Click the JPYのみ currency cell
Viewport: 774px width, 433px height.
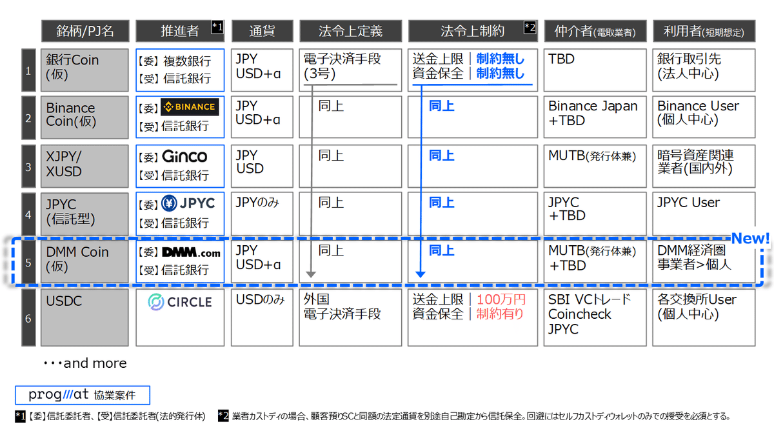[x=262, y=214]
